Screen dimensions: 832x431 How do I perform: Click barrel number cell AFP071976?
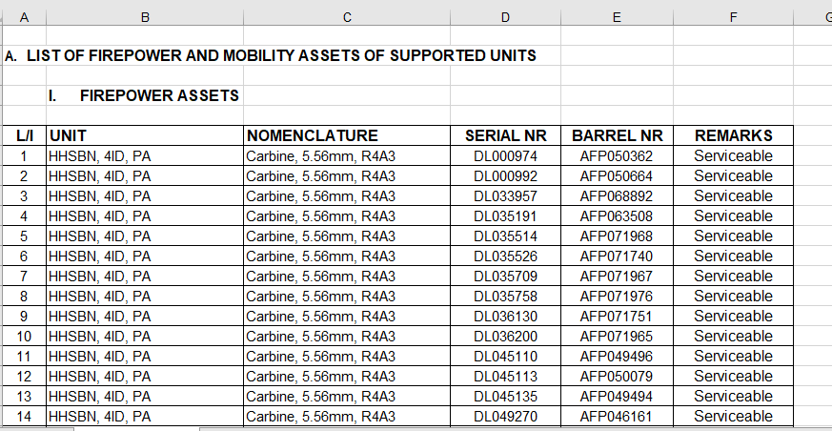pos(617,296)
